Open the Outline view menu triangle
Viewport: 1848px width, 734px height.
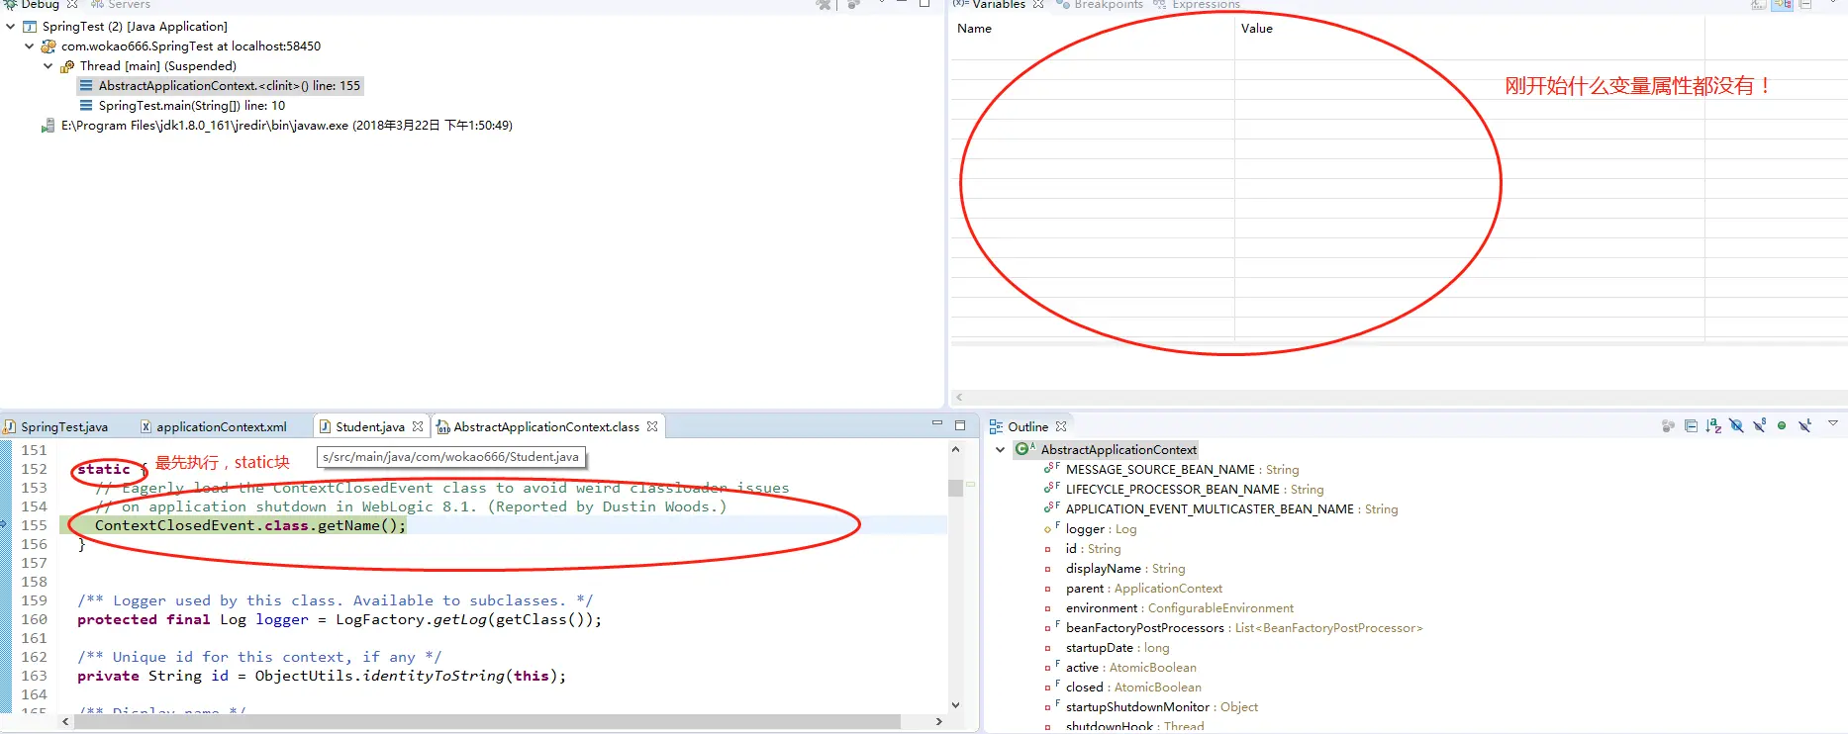[1833, 423]
